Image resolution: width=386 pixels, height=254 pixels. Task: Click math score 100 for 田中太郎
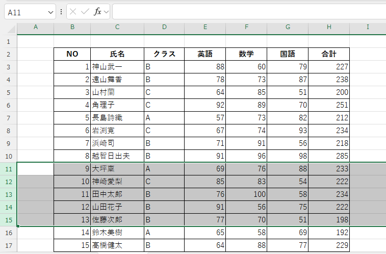[246, 195]
